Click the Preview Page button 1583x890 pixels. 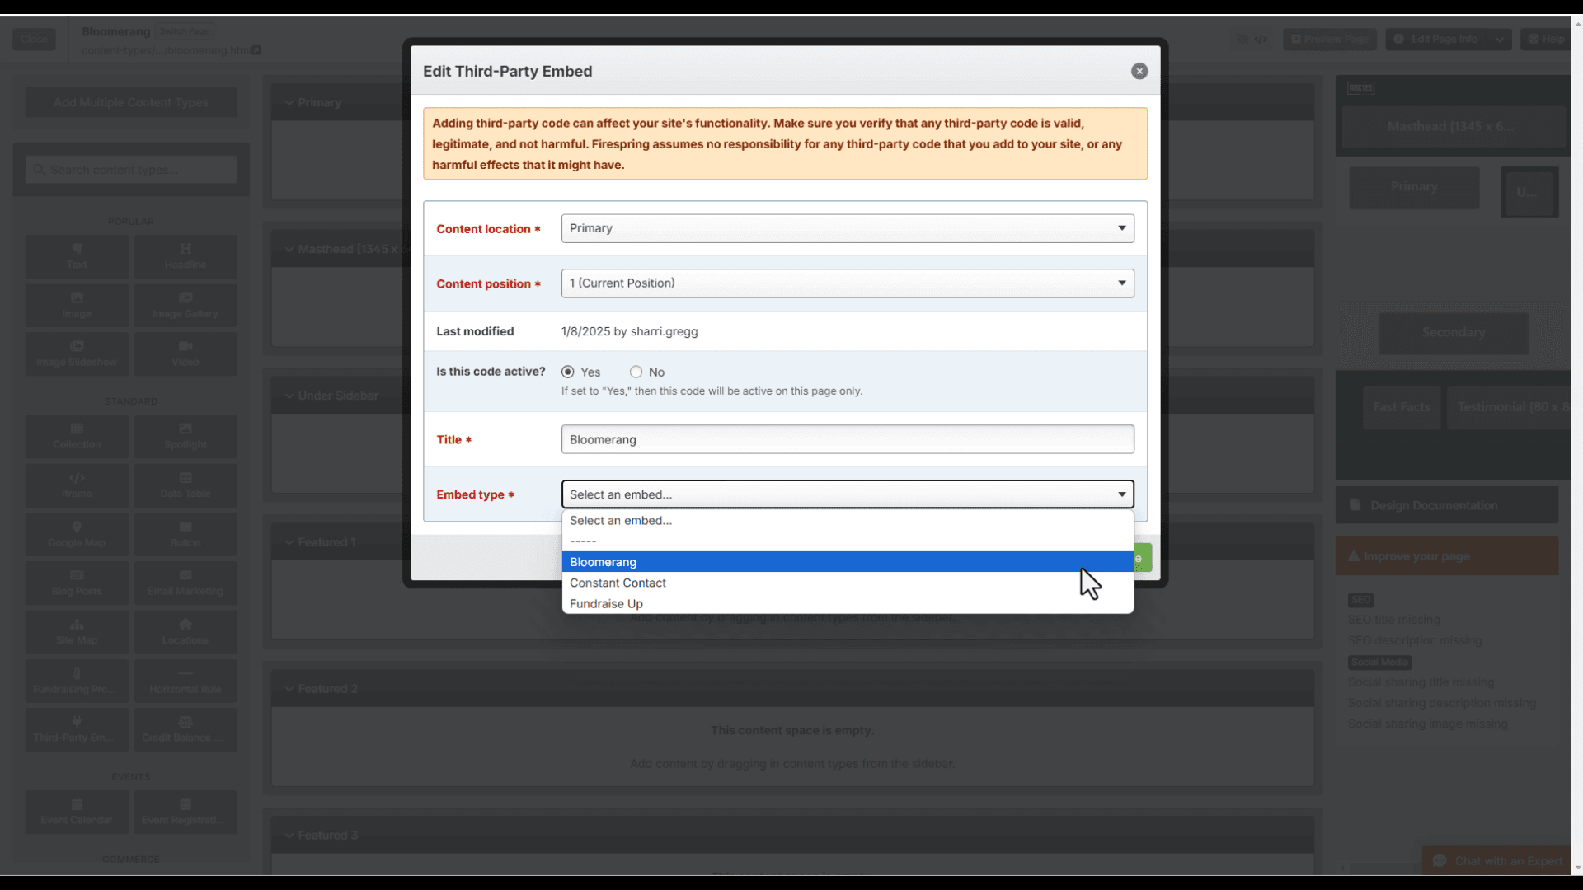click(1329, 39)
